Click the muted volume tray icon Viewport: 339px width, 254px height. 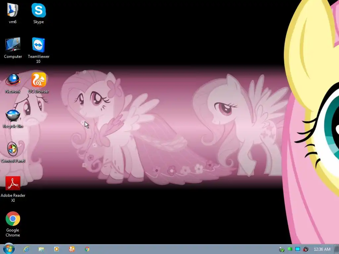point(306,249)
